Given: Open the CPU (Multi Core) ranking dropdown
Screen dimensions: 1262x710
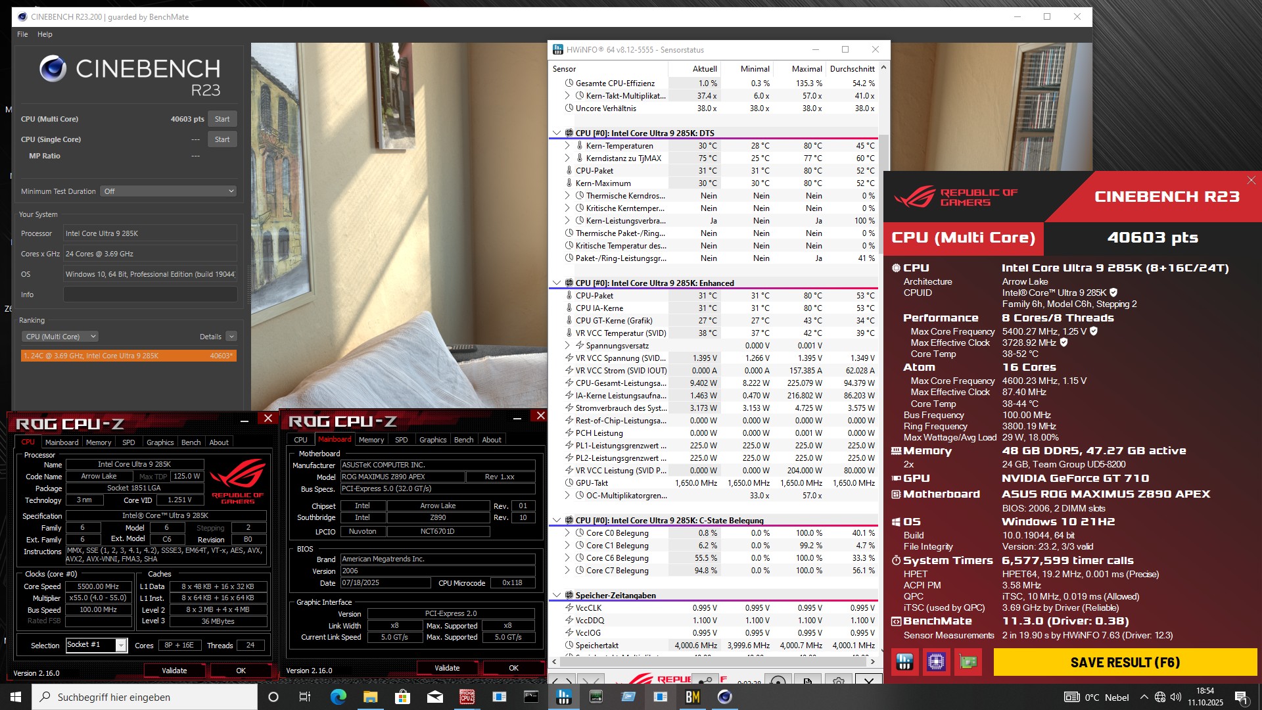Looking at the screenshot, I should [60, 337].
